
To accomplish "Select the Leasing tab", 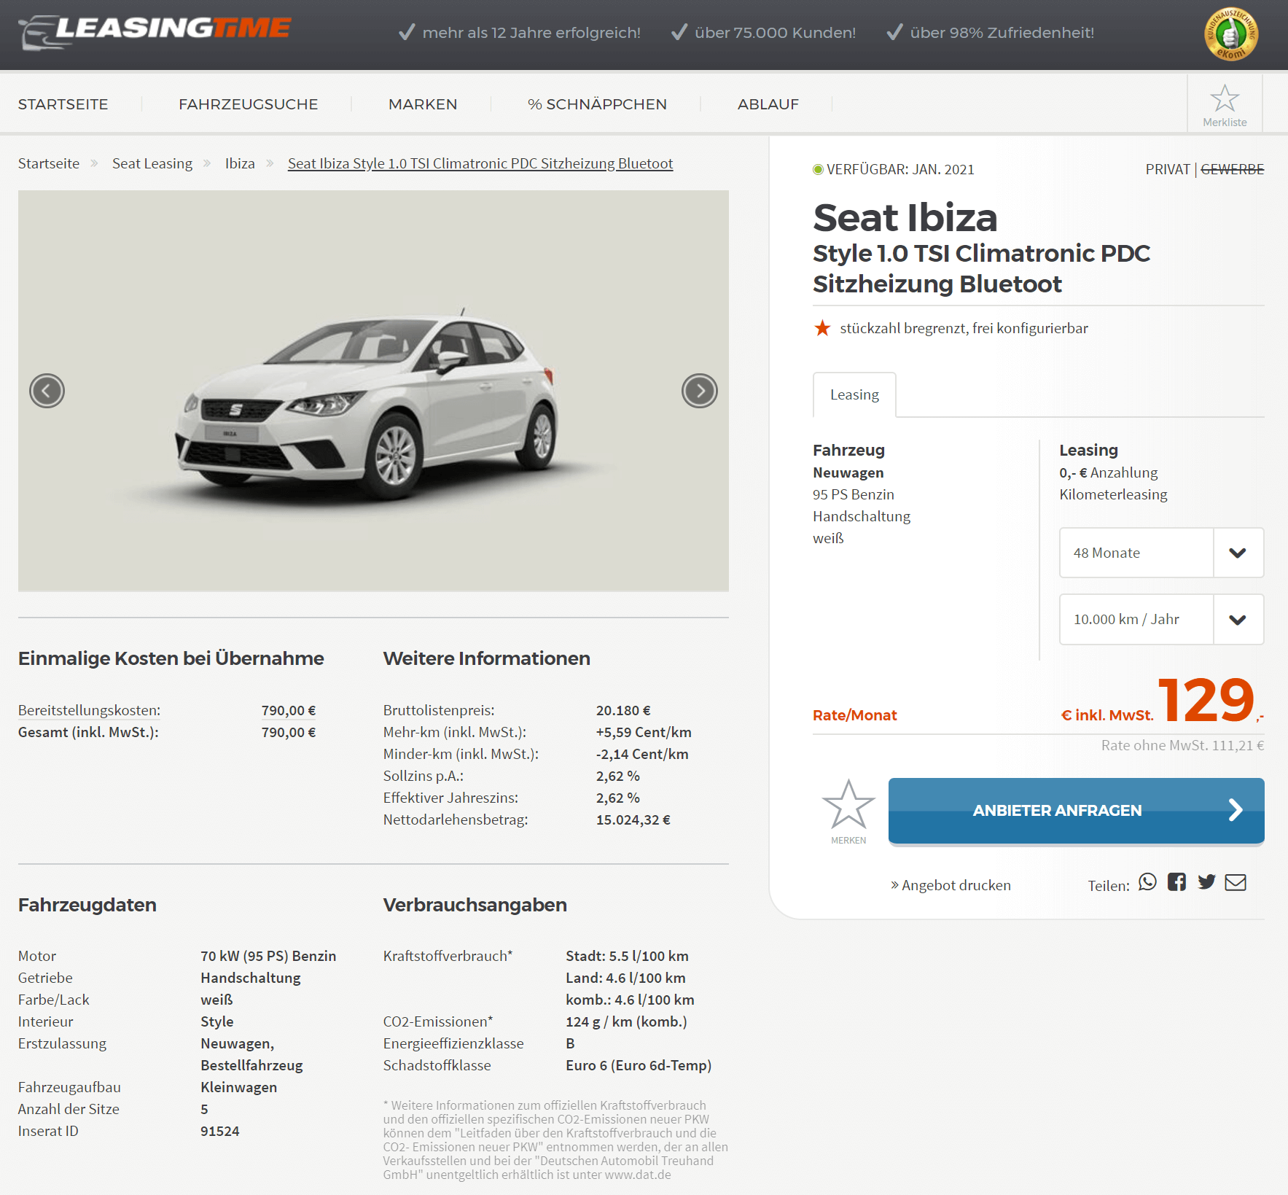I will coord(854,394).
